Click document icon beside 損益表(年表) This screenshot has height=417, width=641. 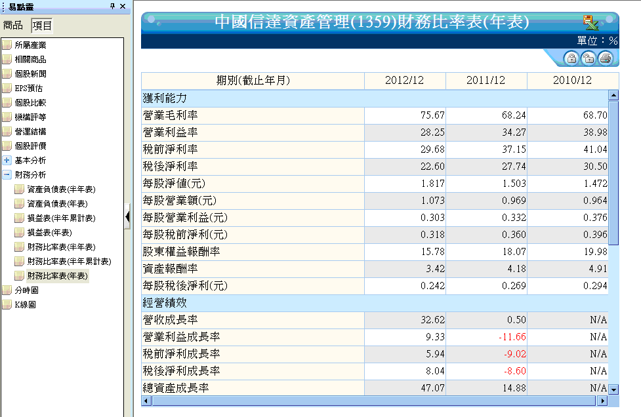point(19,232)
